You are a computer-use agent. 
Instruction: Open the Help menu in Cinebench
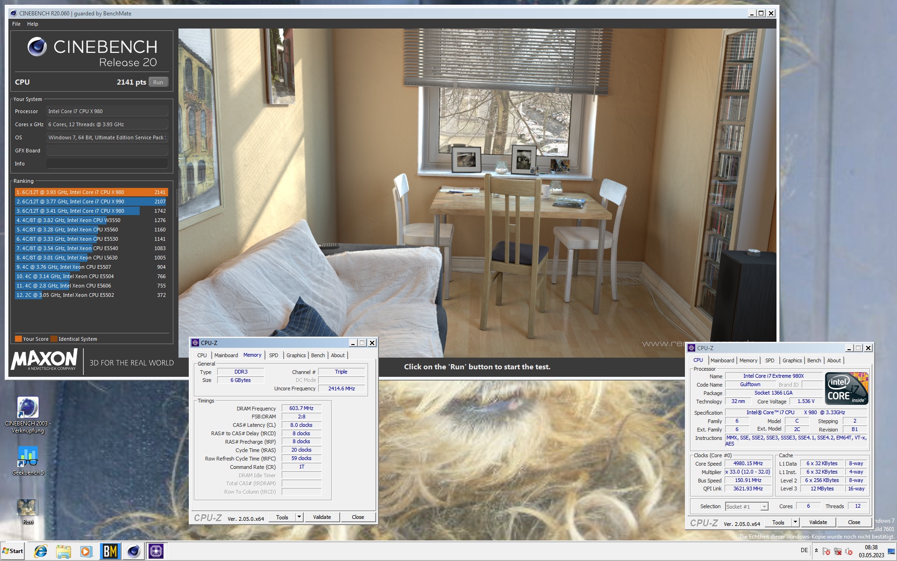(33, 24)
